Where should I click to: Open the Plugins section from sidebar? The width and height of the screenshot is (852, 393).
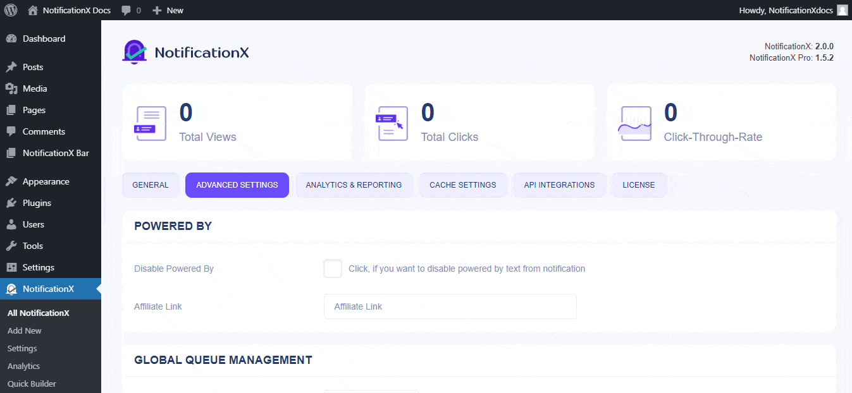pos(35,203)
